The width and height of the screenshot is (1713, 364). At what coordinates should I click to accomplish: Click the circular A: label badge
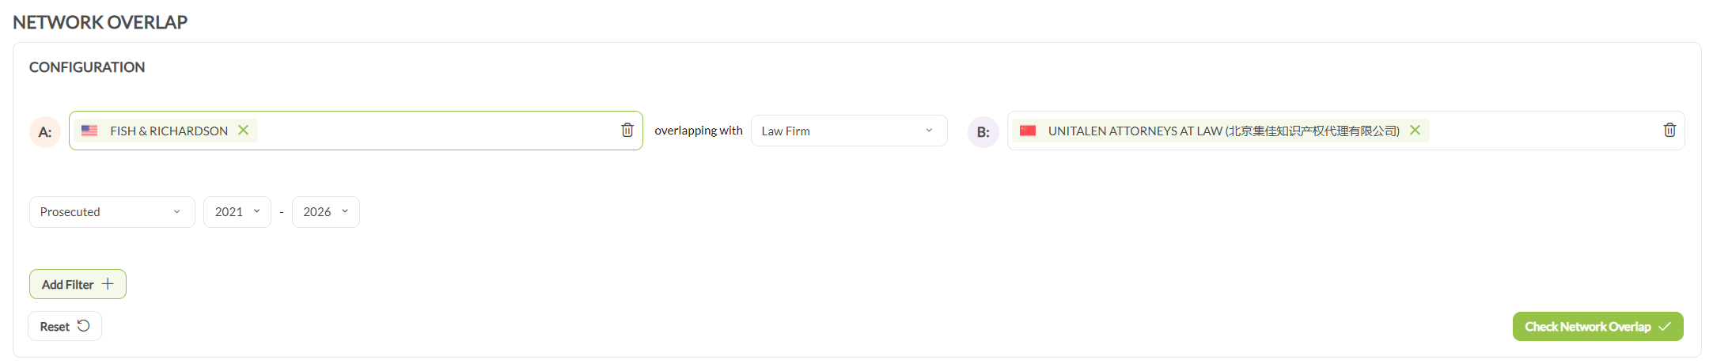coord(45,132)
